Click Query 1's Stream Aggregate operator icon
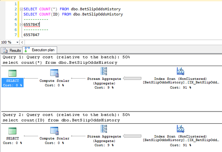The height and width of the screenshot is (152, 222). coord(105,71)
